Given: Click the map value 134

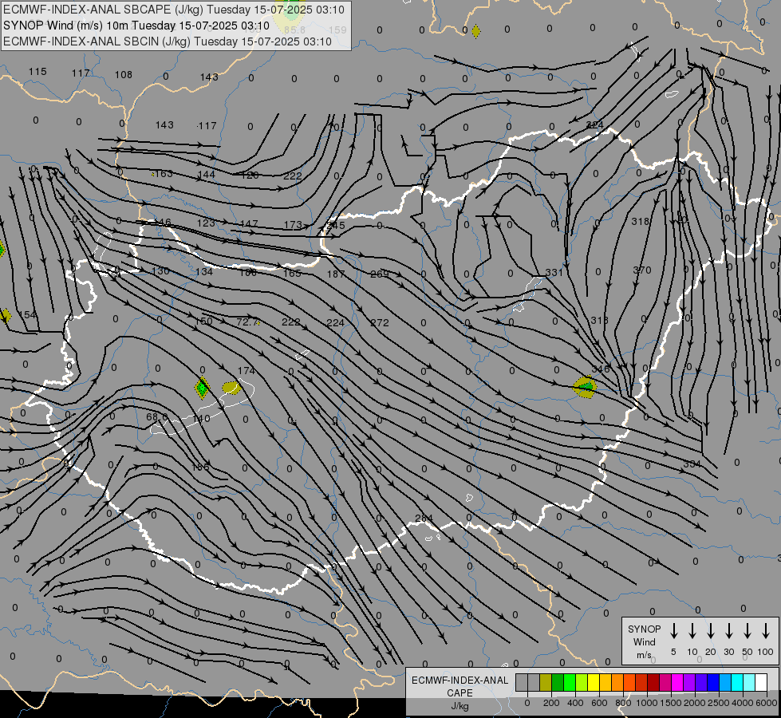Looking at the screenshot, I should (x=204, y=271).
